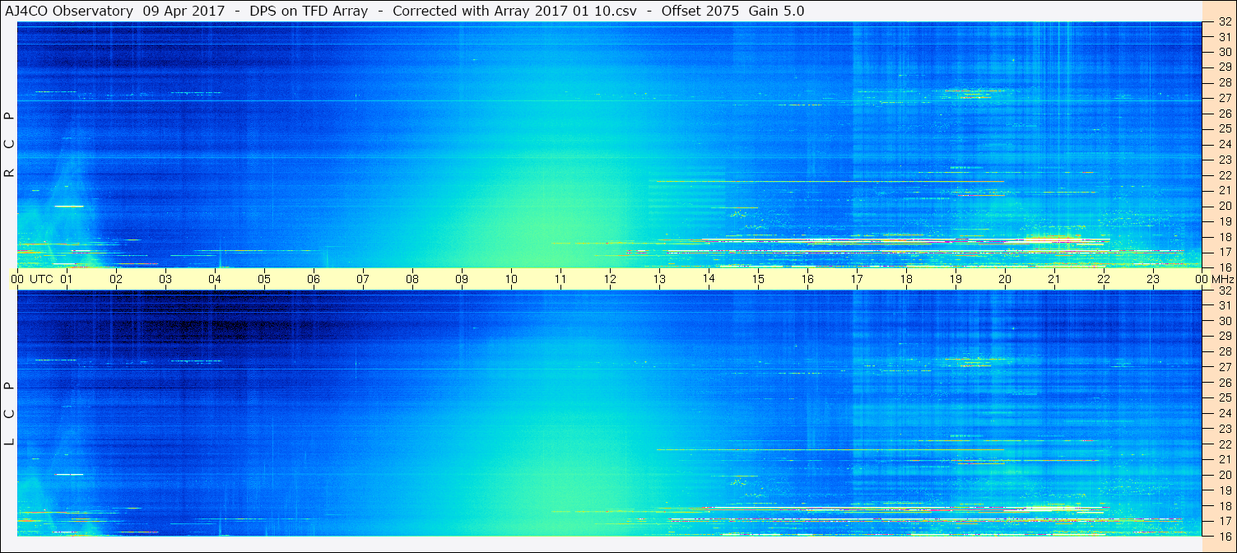Click 27 MHz label on RCP frequency scale
The image size is (1237, 553).
1224,98
